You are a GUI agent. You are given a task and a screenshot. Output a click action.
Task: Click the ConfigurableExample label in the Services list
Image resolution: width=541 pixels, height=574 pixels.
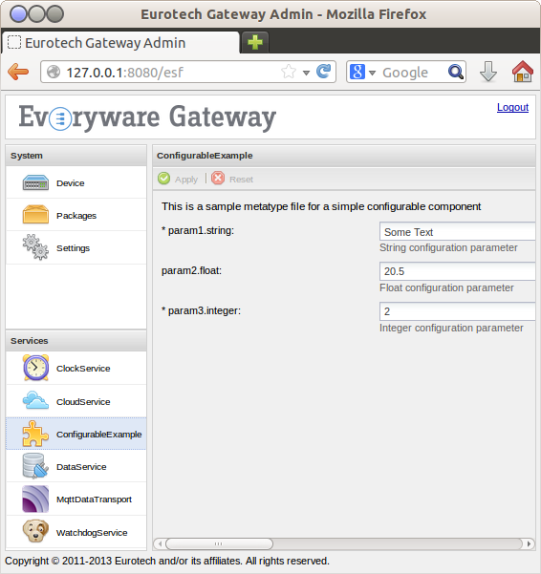click(x=98, y=435)
